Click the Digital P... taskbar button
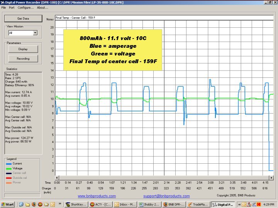 pyautogui.click(x=223, y=205)
